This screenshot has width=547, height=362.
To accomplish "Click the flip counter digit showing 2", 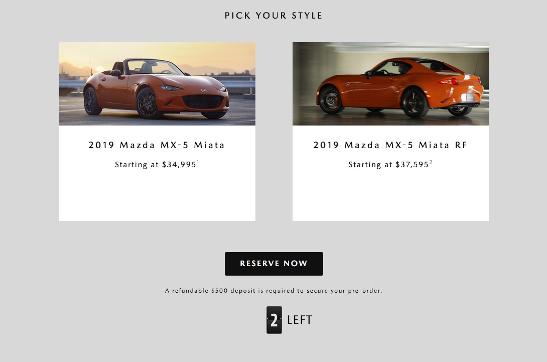I will 274,320.
